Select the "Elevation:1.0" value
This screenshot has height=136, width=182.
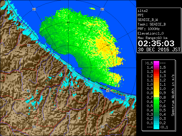click(151, 33)
